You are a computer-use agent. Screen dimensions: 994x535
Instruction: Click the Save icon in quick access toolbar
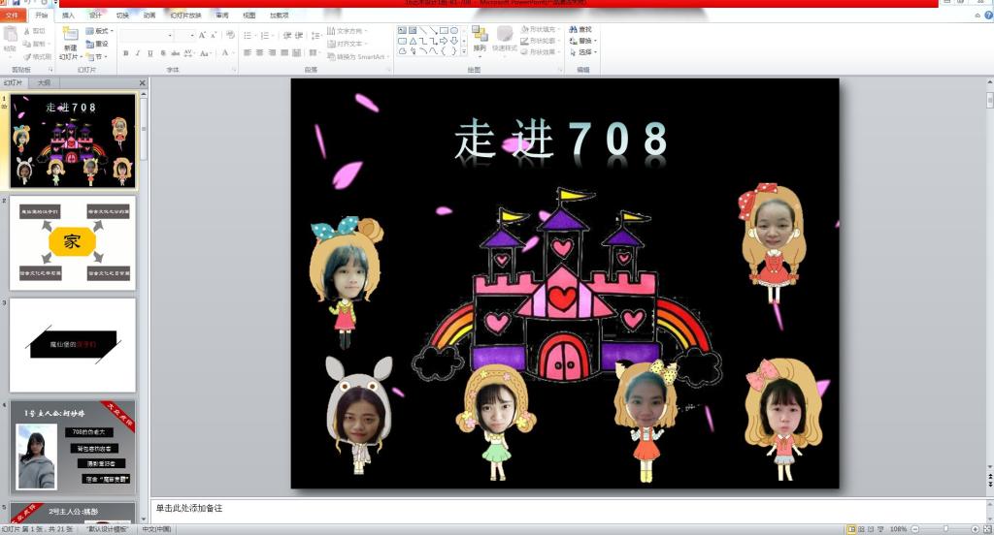click(x=17, y=3)
